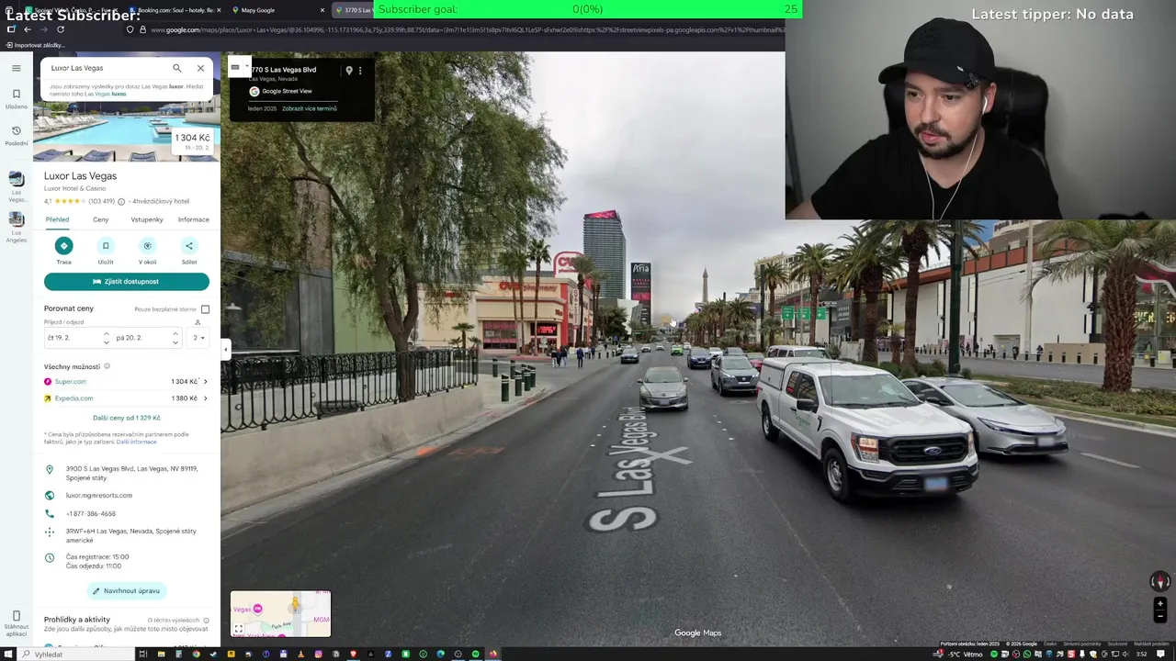The image size is (1176, 661).
Task: Click the Nahlásit problém link
Action: [1151, 644]
